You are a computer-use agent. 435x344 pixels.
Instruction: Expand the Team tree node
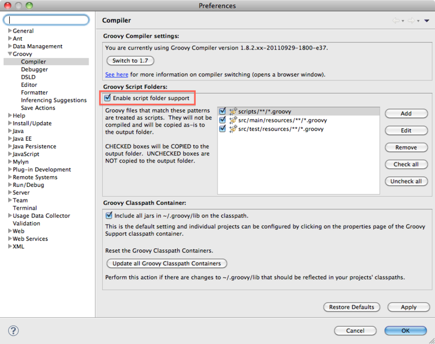(10, 200)
